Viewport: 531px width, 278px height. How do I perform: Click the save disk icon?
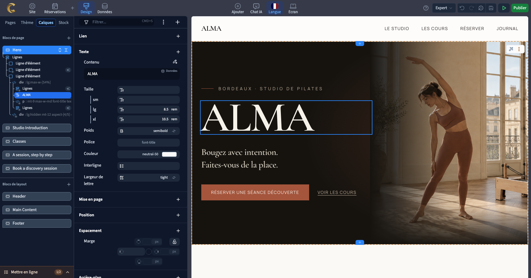[491, 8]
